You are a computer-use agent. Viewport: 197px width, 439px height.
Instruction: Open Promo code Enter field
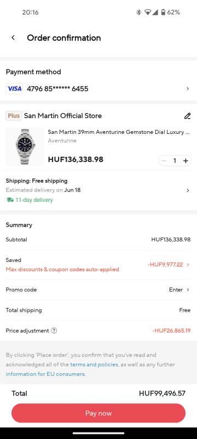[179, 290]
